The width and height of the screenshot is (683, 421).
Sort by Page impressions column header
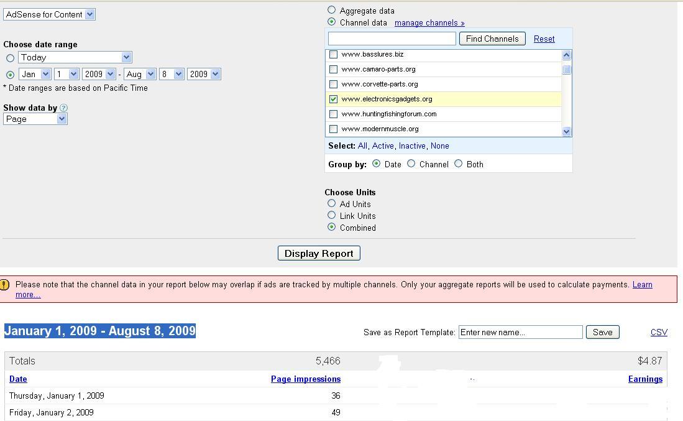pyautogui.click(x=306, y=379)
